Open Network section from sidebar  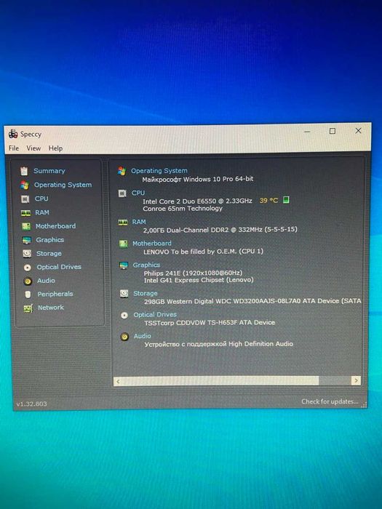[x=51, y=308]
